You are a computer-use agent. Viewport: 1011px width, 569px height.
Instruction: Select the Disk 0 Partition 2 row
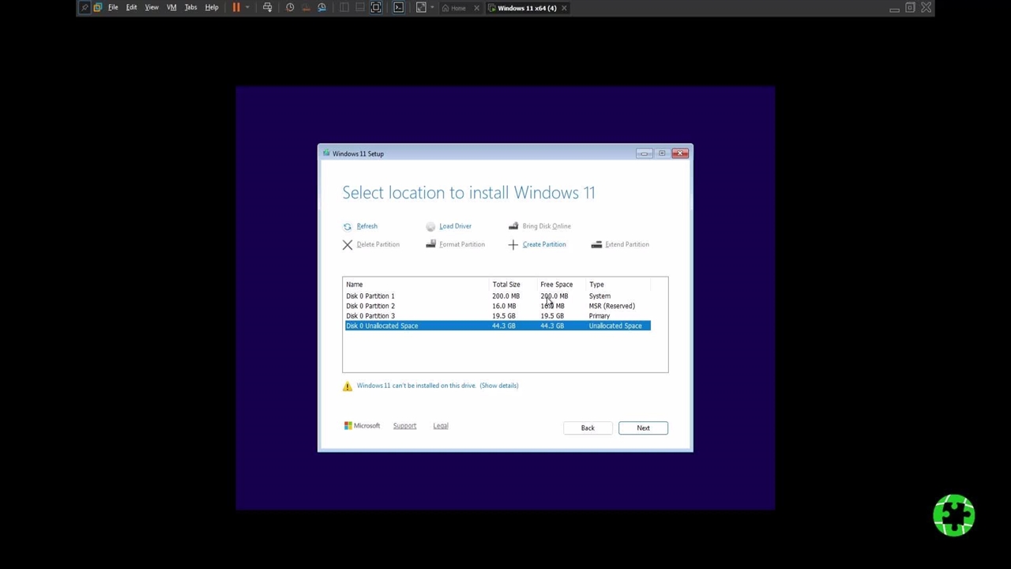click(498, 306)
